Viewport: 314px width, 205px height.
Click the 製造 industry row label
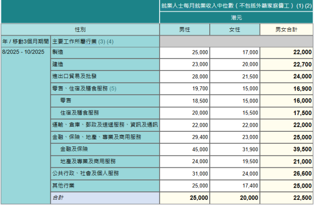(x=105, y=53)
